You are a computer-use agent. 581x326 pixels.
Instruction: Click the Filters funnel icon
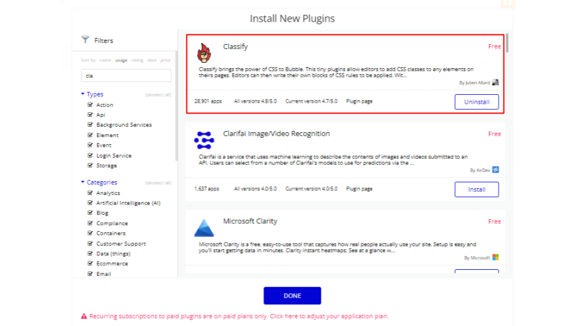coord(85,40)
